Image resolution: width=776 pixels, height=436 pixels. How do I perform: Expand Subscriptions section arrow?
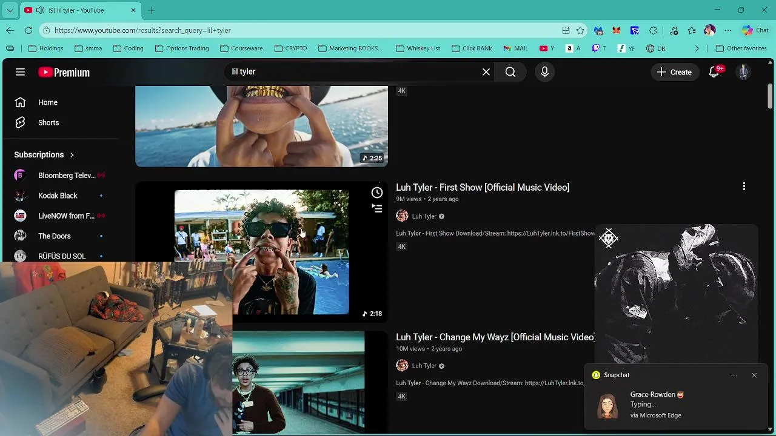[72, 154]
